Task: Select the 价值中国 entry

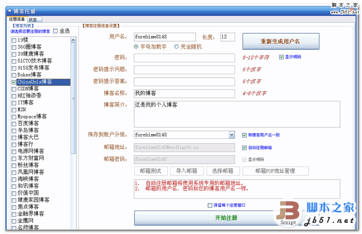Action: click(x=28, y=193)
